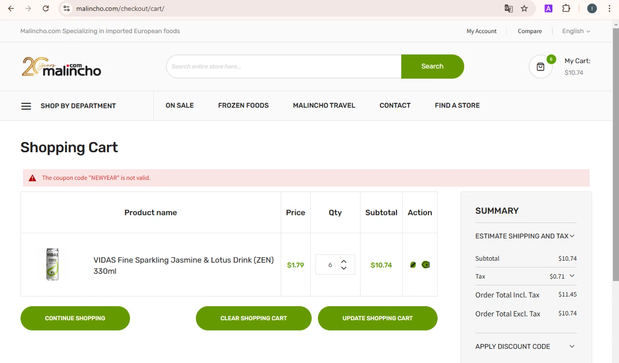619x363 pixels.
Task: Click the $1.79 price cell
Action: coord(295,265)
